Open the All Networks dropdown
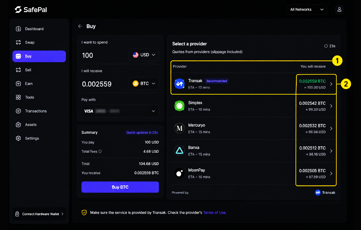Viewport: 361px width, 230px height. coord(307,10)
